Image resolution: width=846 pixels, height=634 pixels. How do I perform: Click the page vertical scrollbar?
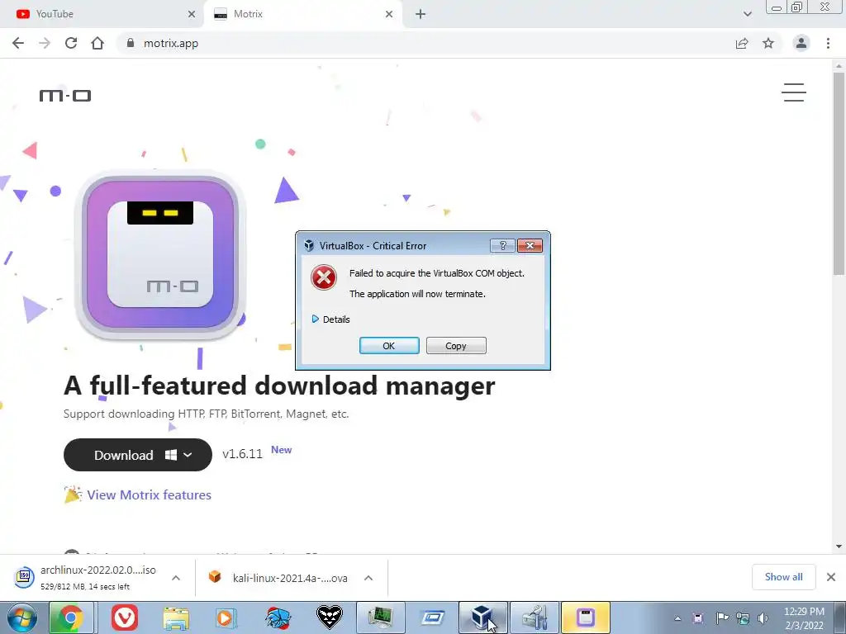tap(839, 175)
